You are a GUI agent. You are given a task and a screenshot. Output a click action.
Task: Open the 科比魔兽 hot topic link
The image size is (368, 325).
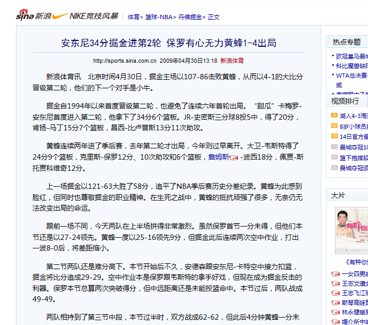[x=352, y=66]
